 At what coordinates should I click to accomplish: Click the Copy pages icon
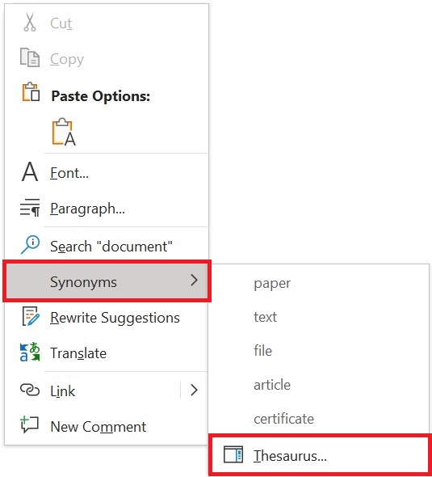(x=30, y=57)
